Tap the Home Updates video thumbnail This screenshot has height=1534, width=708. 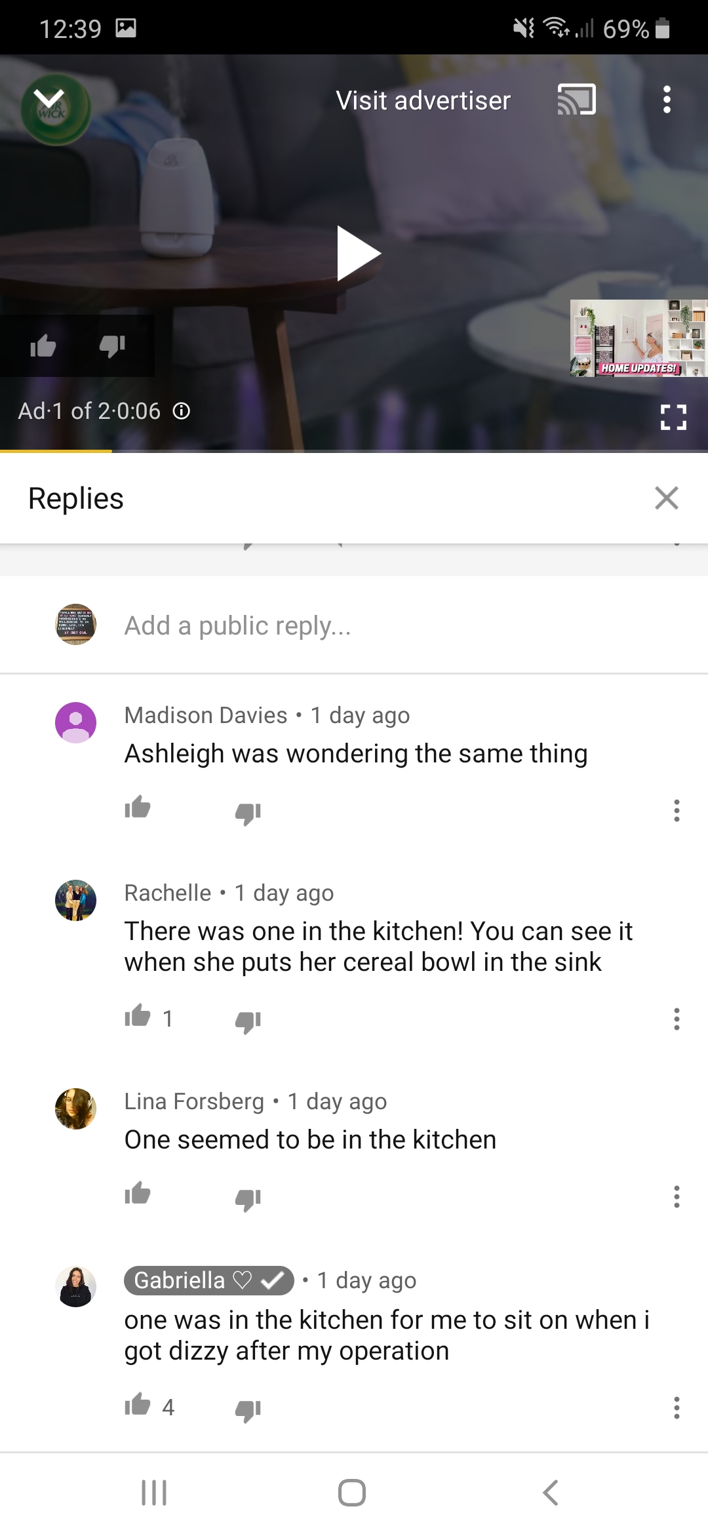coord(639,338)
